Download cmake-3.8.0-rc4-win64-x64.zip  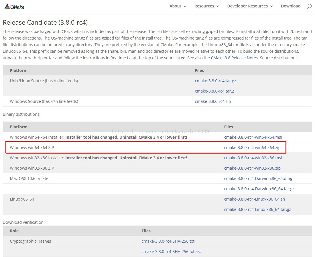click(252, 148)
